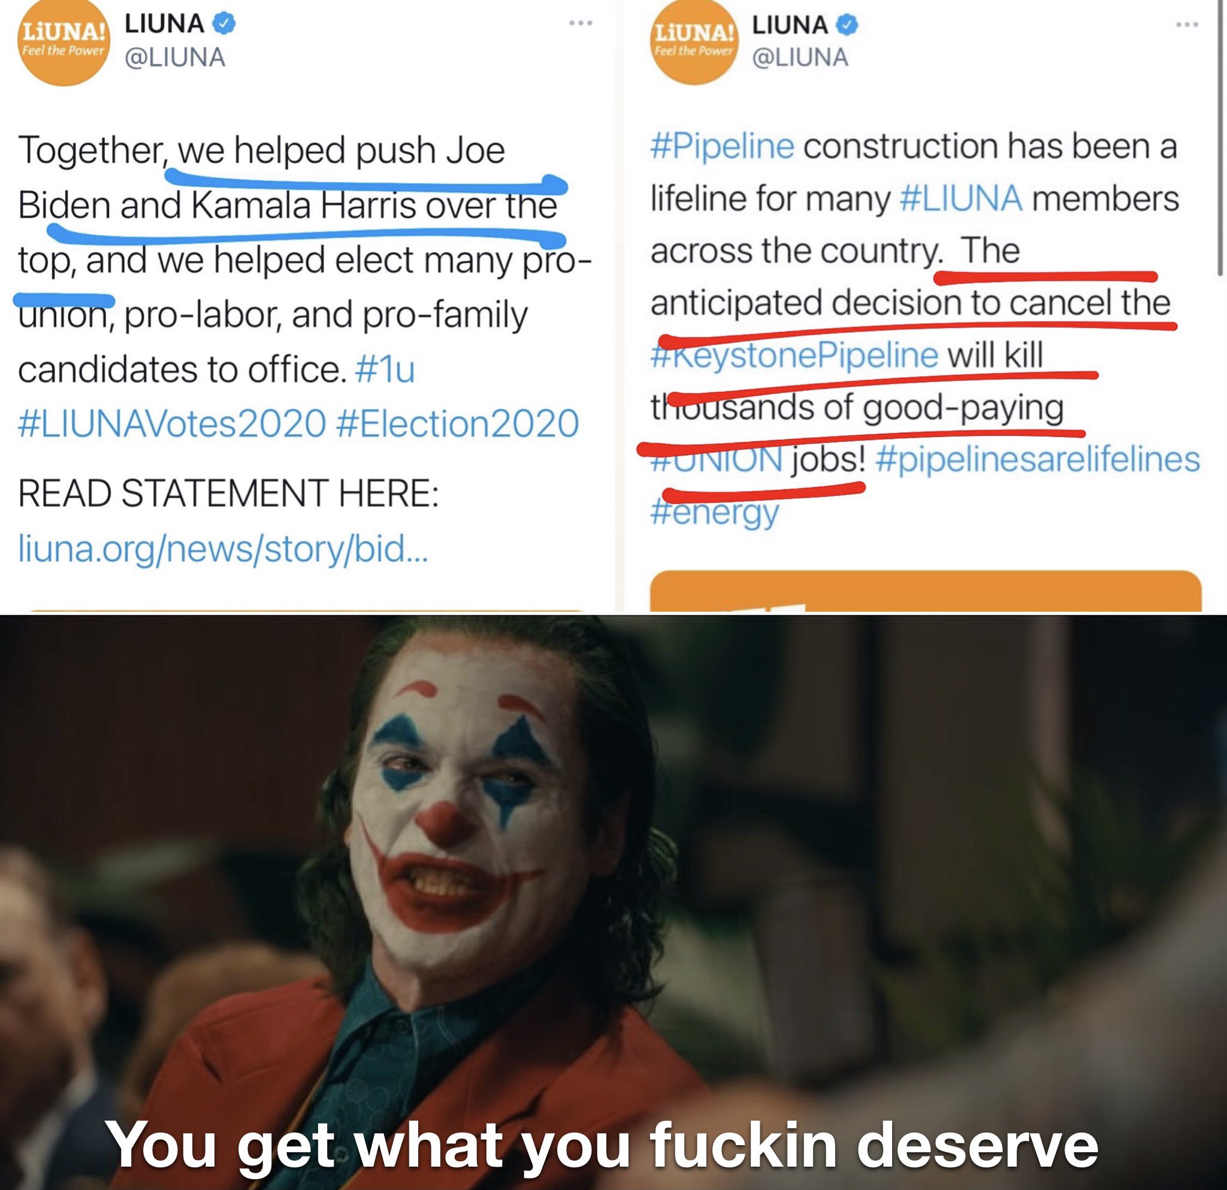Viewport: 1227px width, 1190px height.
Task: Click the verified badge on the left tweet
Action: click(225, 23)
